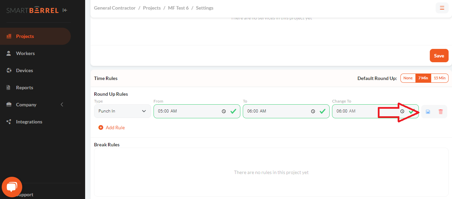The width and height of the screenshot is (452, 199).
Task: Open the Projects section icon in sidebar
Action: click(9, 36)
